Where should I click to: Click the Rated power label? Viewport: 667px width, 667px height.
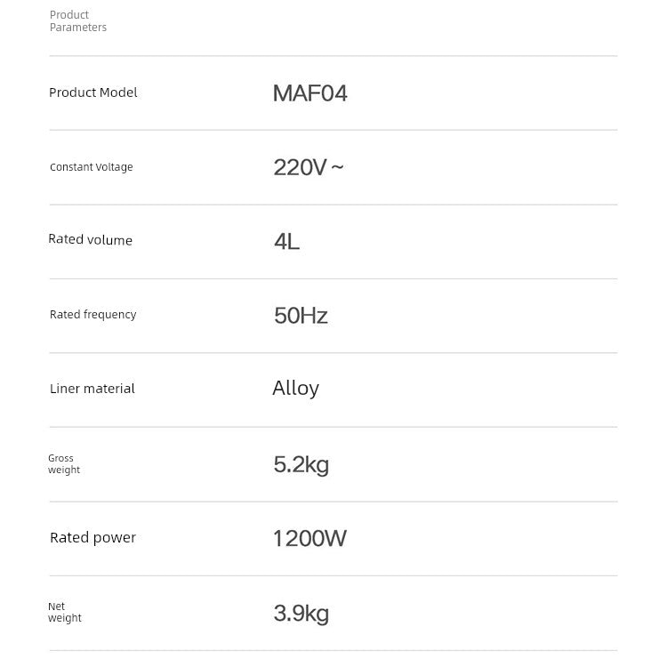(92, 537)
